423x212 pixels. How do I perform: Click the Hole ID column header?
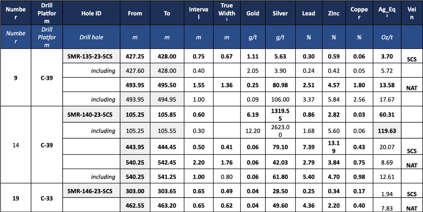[x=91, y=13]
